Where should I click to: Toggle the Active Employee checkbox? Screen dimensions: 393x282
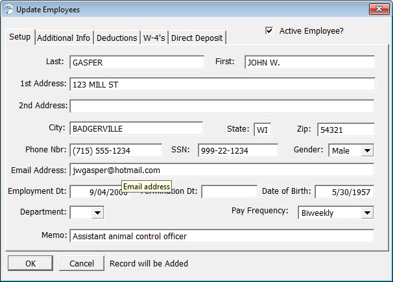[269, 30]
